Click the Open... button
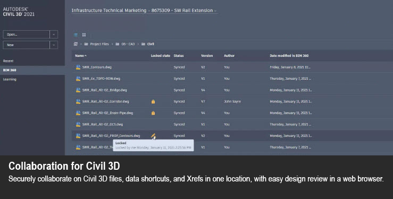The image size is (393, 199). [26, 35]
